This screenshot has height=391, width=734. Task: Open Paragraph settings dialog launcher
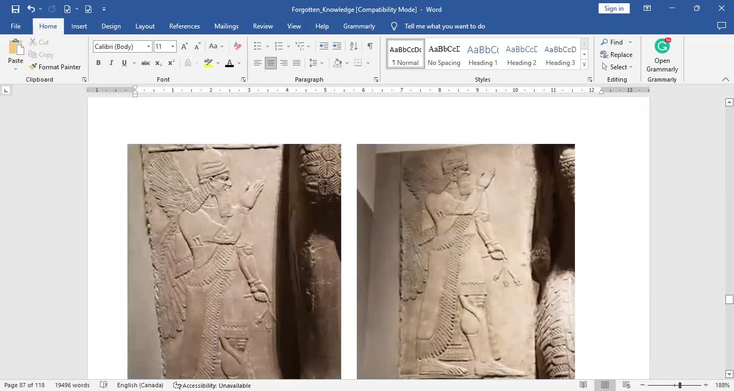pyautogui.click(x=376, y=79)
